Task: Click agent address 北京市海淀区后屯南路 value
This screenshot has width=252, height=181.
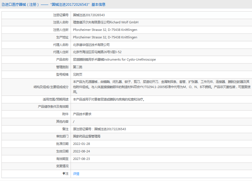Action: coord(97,52)
